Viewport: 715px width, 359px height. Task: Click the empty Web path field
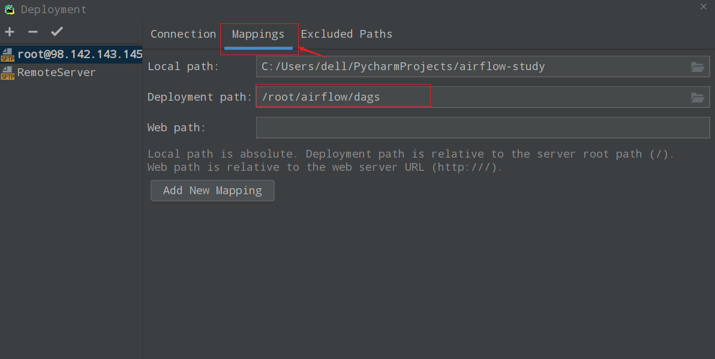pyautogui.click(x=482, y=128)
